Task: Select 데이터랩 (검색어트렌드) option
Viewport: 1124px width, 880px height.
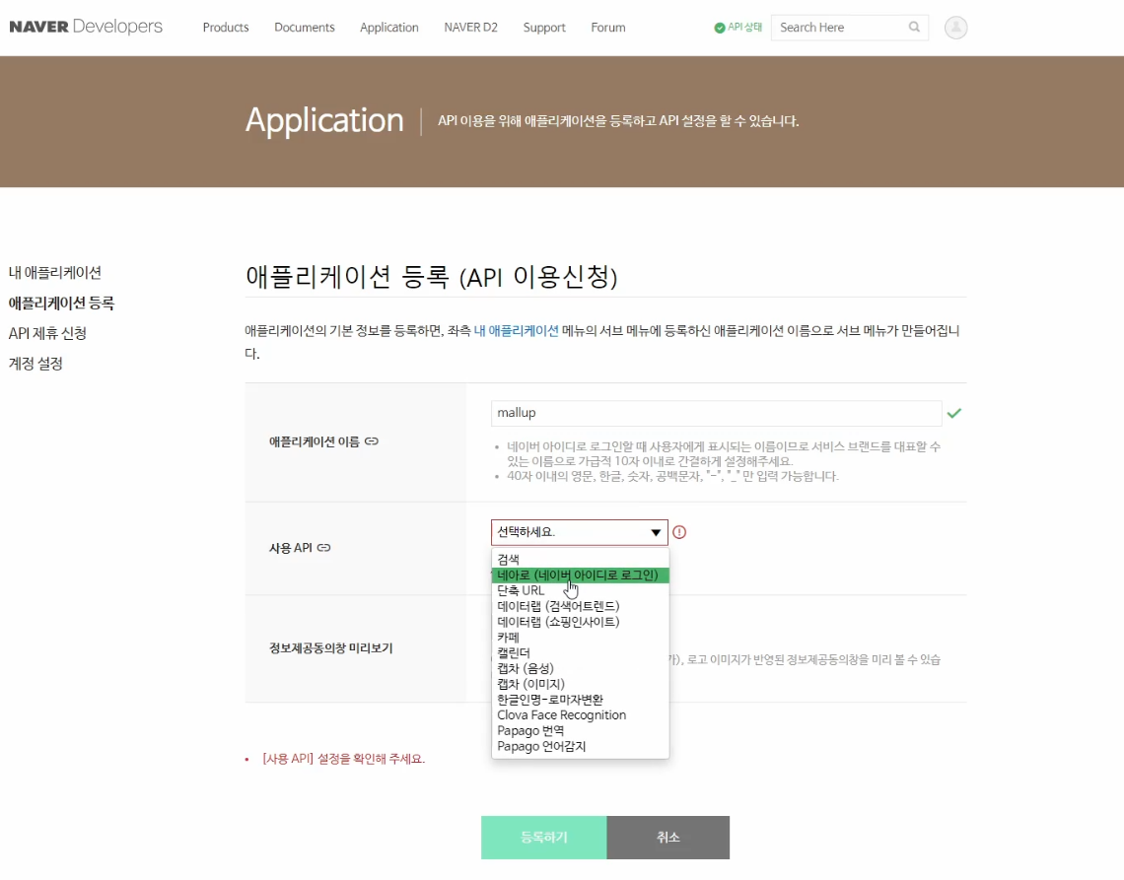Action: click(x=580, y=606)
